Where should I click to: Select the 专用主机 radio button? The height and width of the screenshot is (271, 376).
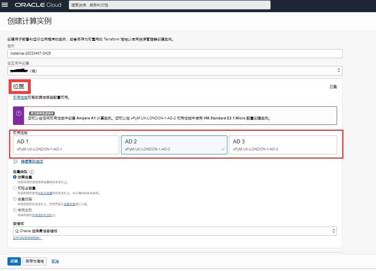(x=15, y=210)
